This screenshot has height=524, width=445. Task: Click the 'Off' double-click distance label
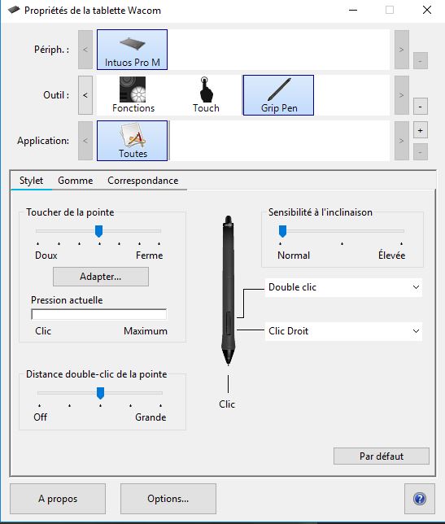click(40, 417)
